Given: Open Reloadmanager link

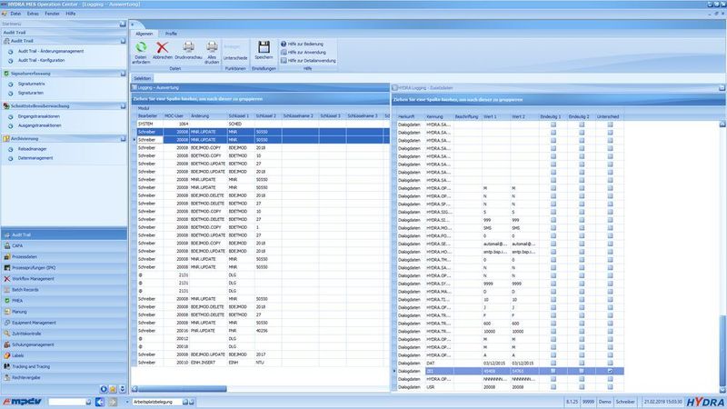Looking at the screenshot, I should 33,149.
